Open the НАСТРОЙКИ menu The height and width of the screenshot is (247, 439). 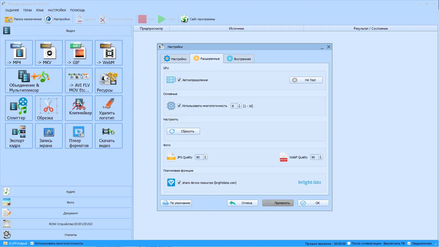(x=57, y=10)
